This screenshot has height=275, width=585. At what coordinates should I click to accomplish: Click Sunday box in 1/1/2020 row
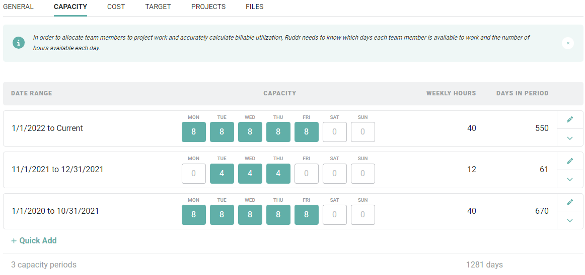click(362, 215)
